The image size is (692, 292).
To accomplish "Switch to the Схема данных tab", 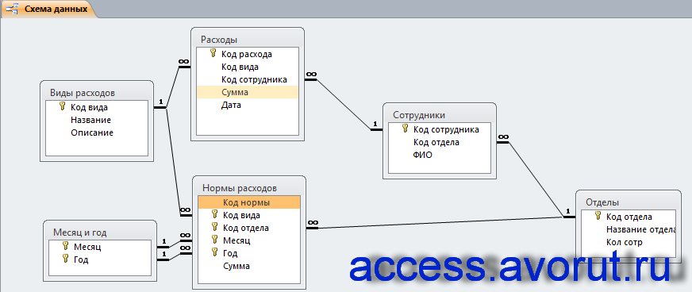I will pos(48,9).
